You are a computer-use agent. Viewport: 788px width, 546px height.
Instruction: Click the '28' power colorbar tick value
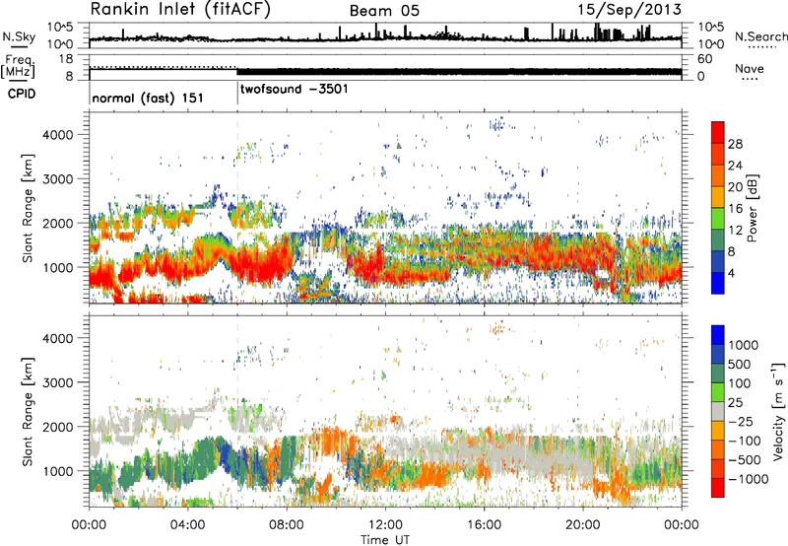point(735,144)
